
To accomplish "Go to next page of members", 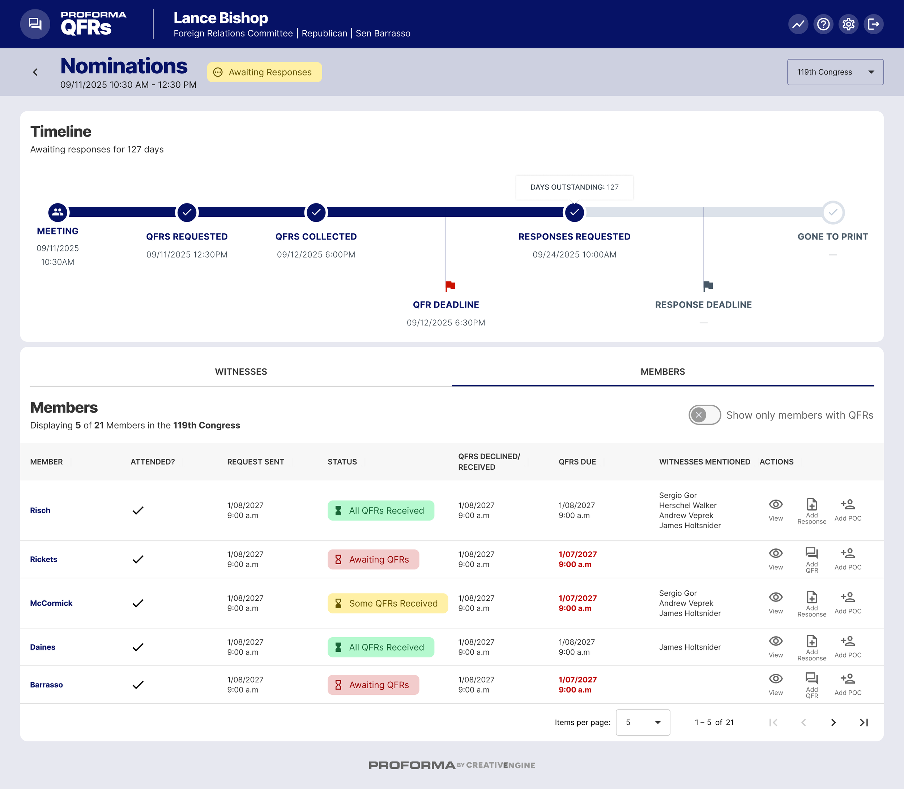I will pyautogui.click(x=833, y=723).
